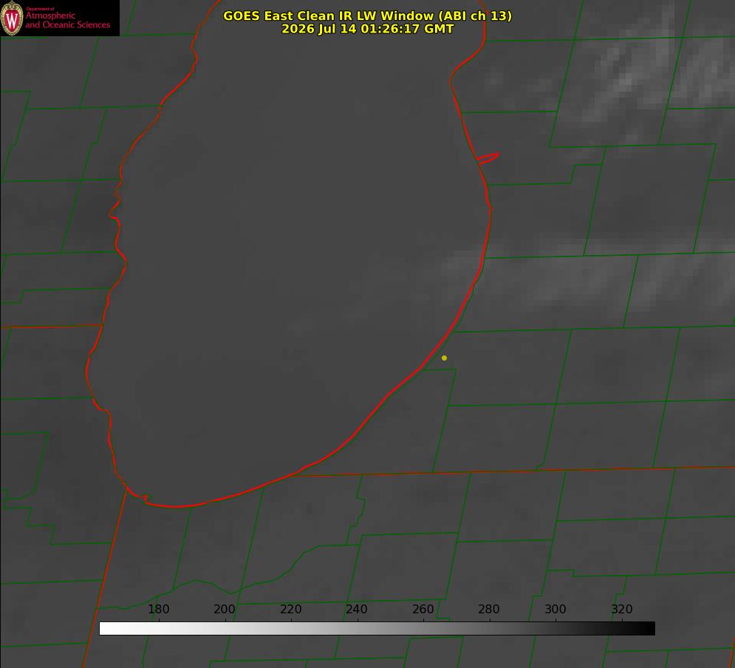Click the small red spit on eastern shoreline
The image size is (735, 668).
[488, 158]
